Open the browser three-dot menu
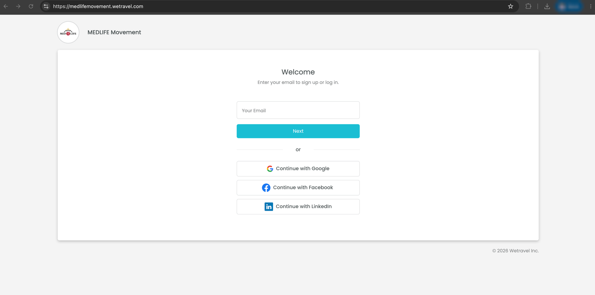595x295 pixels. pyautogui.click(x=590, y=6)
